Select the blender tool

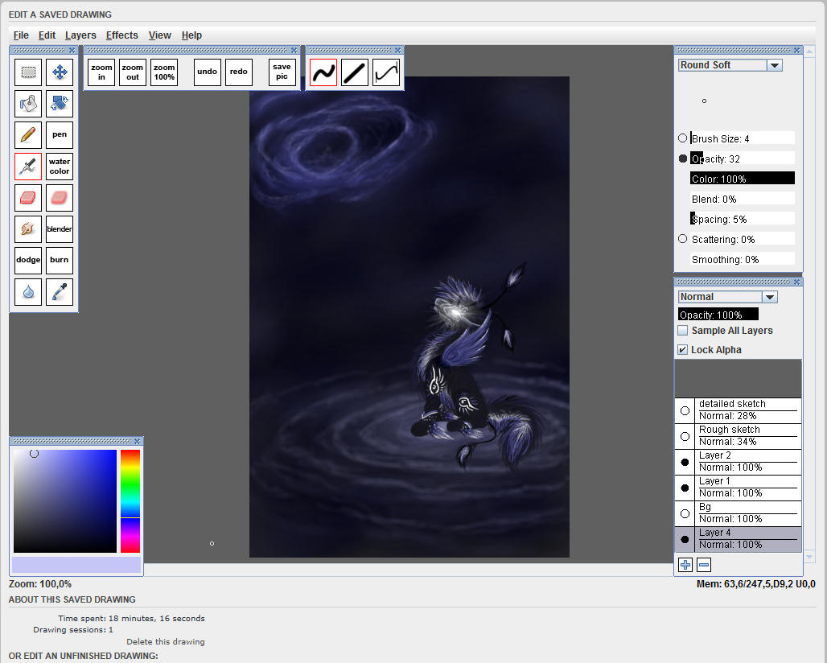point(60,229)
